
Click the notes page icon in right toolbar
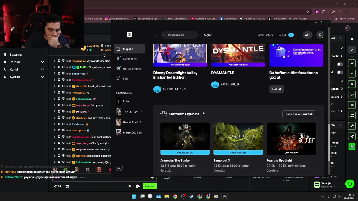pos(352,84)
